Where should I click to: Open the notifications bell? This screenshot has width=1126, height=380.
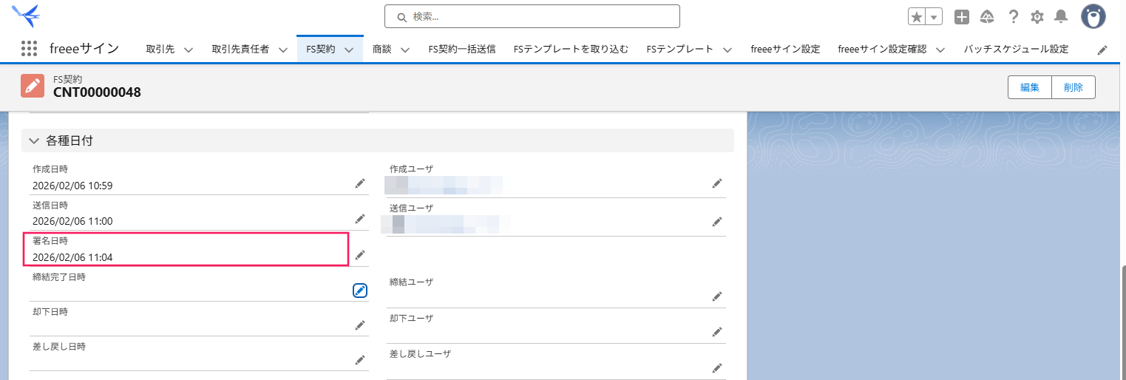coord(1061,16)
